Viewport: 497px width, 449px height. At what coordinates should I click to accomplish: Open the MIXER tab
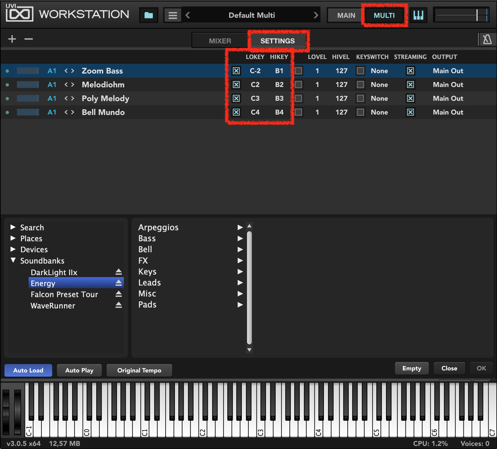tap(220, 41)
